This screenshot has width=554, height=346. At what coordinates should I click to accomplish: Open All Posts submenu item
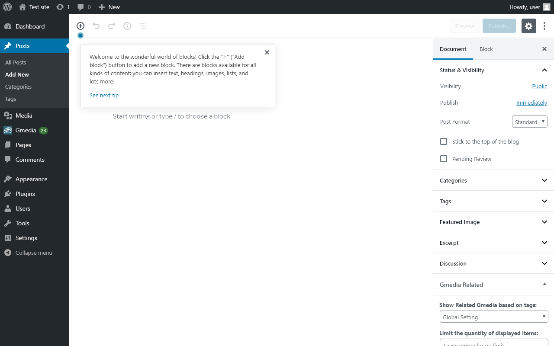point(16,62)
